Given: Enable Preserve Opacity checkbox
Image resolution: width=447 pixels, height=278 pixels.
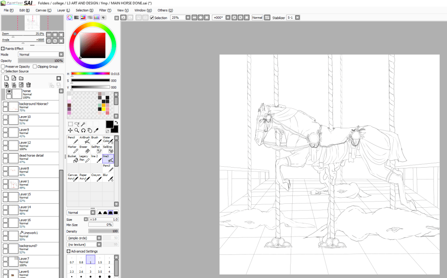Looking at the screenshot, I should pos(3,67).
